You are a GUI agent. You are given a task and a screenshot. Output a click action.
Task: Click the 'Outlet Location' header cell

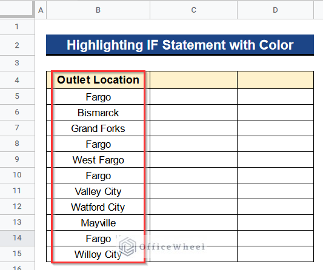98,80
